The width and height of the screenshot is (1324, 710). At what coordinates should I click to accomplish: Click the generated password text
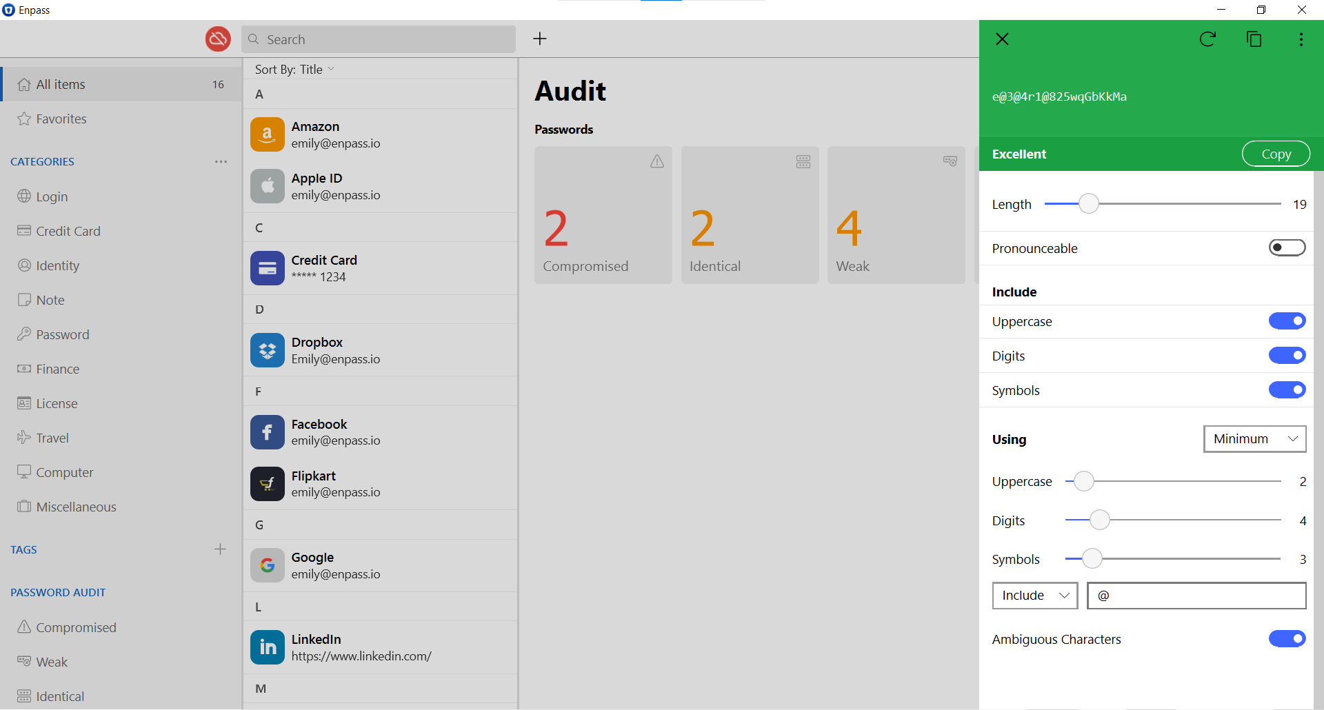(x=1059, y=97)
